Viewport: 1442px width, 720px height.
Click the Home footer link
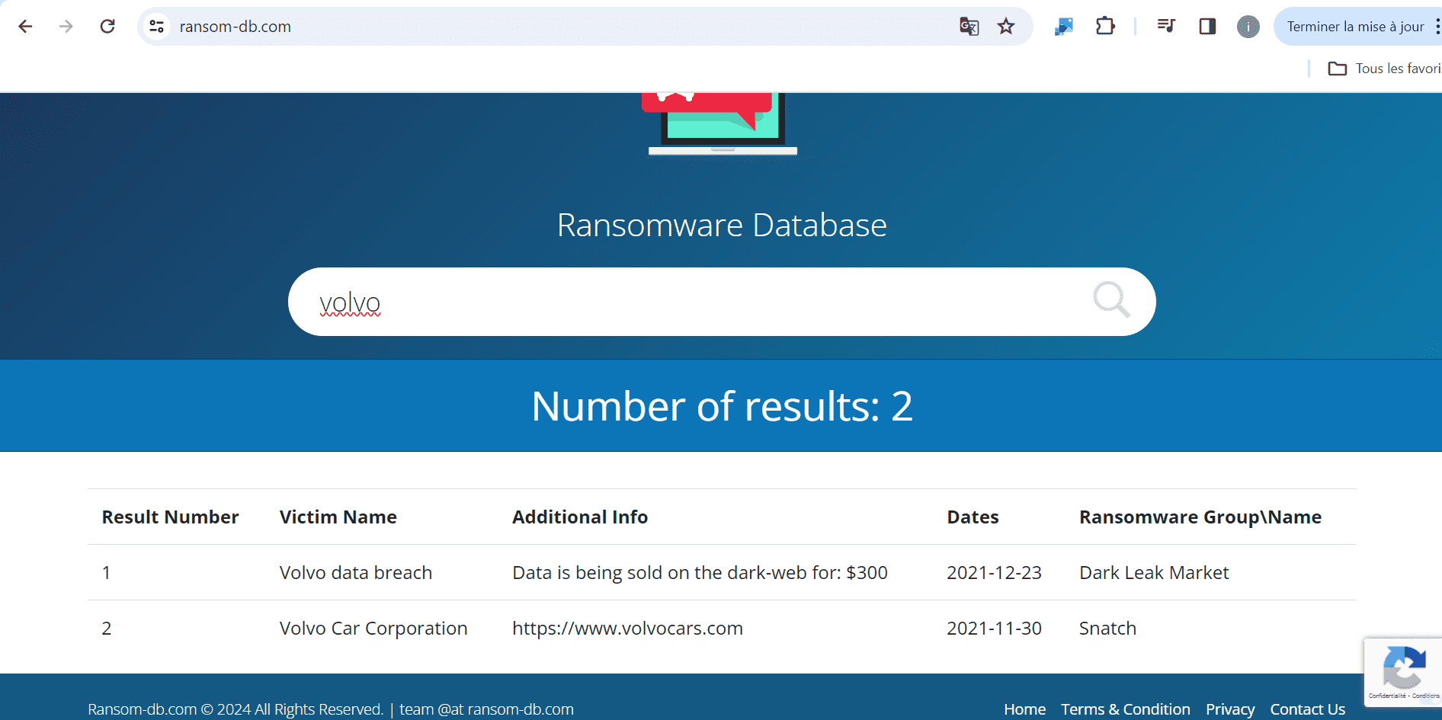pos(1024,709)
